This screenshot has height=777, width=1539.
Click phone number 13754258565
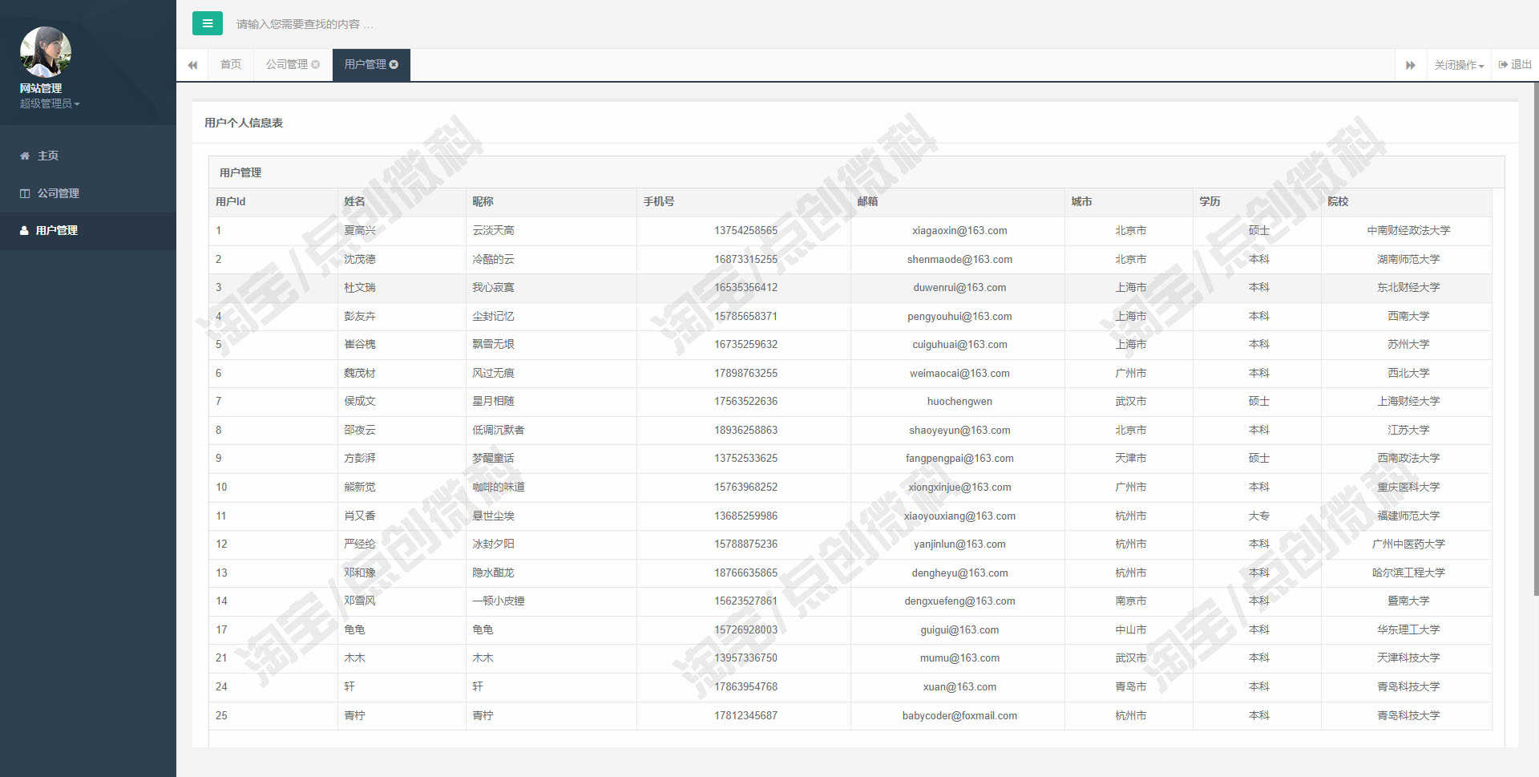tap(746, 230)
